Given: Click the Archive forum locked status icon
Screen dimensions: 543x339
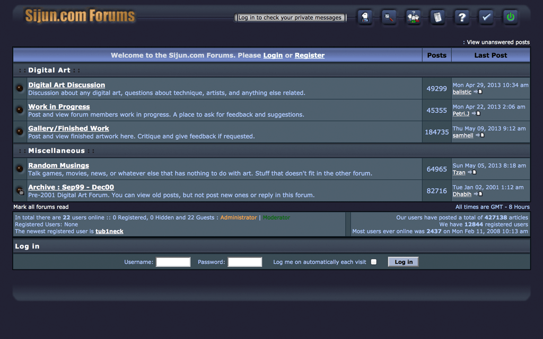Looking at the screenshot, I should [20, 191].
